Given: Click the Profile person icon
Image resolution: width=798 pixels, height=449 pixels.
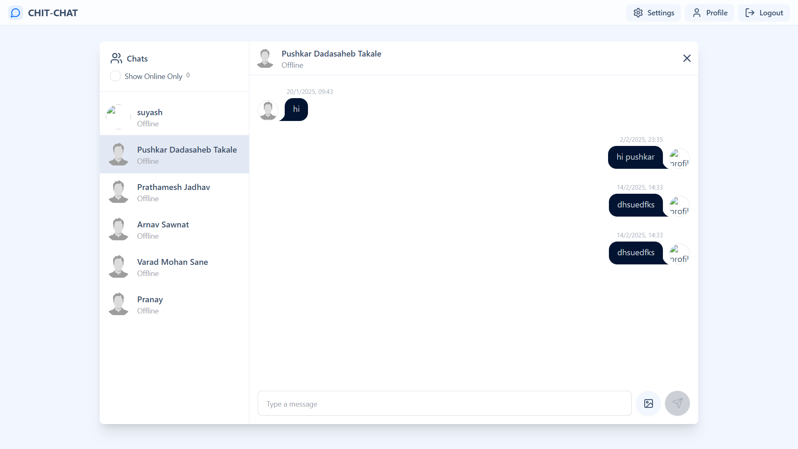Looking at the screenshot, I should coord(697,12).
